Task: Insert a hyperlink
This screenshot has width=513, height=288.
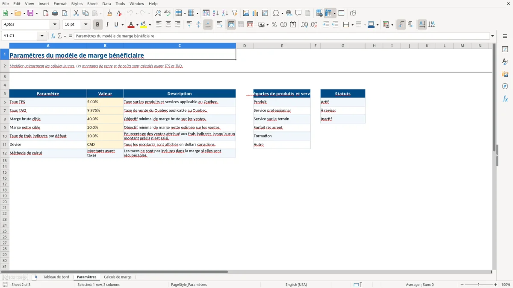Action: [289, 13]
